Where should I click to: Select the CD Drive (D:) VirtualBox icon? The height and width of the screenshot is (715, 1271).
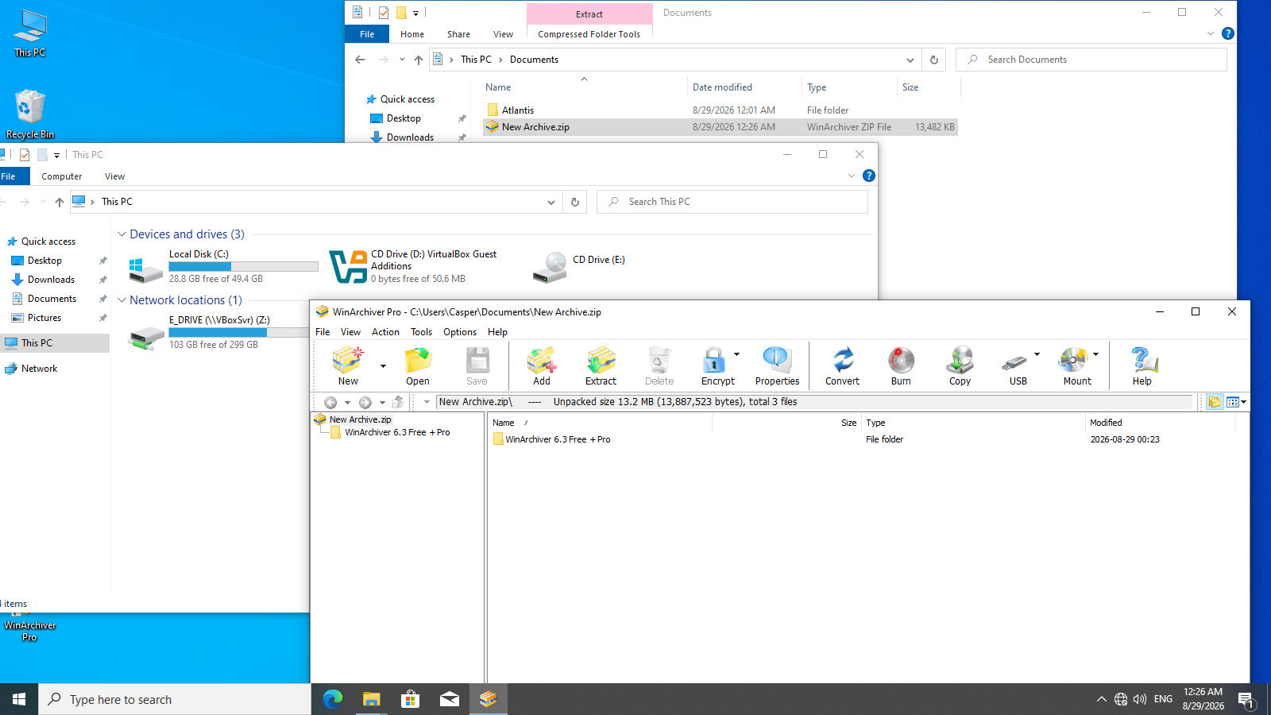tap(348, 267)
